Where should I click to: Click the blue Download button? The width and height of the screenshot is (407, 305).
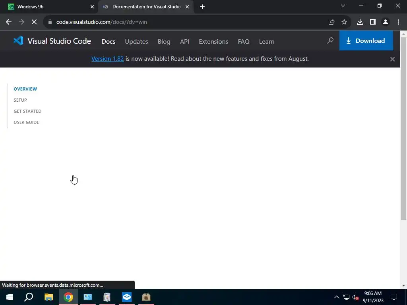[x=366, y=41]
